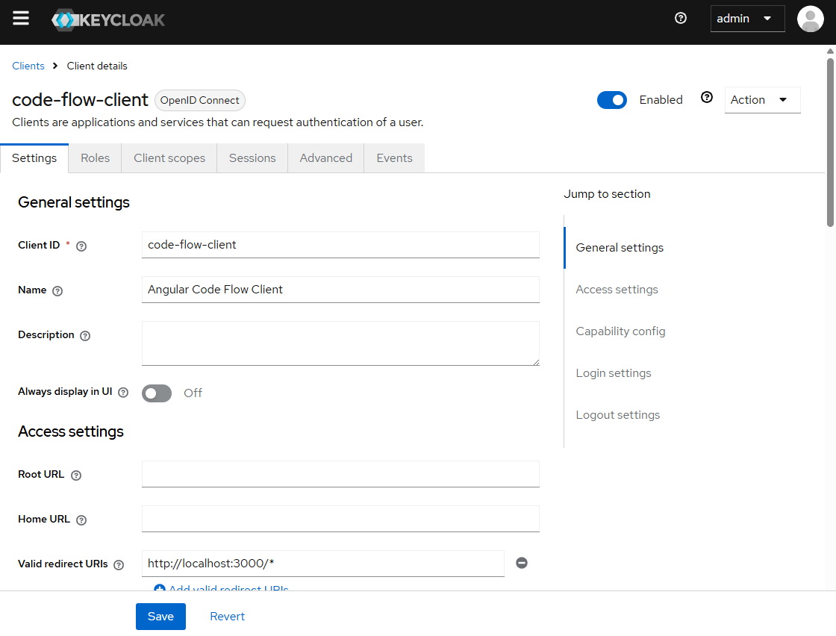Click the Home URL input field
Image resolution: width=836 pixels, height=636 pixels.
340,519
